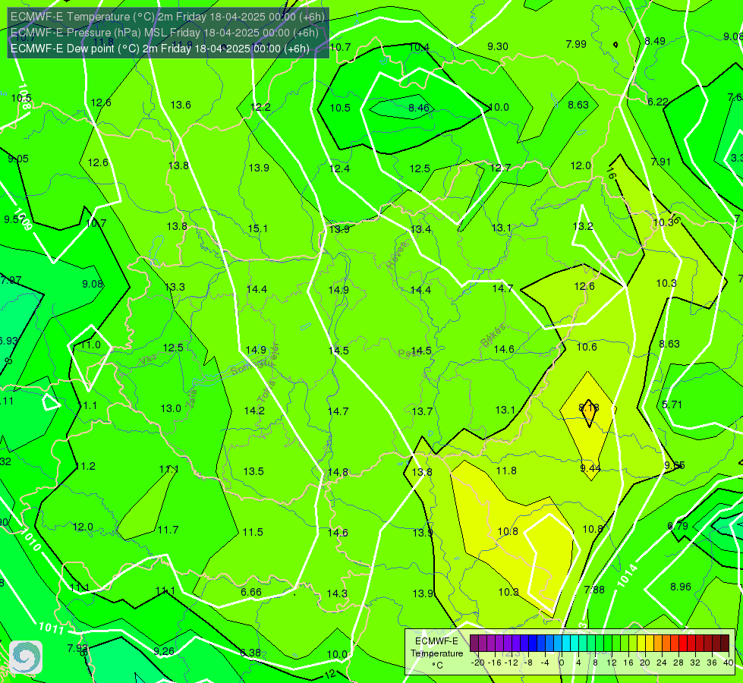
Task: Click the 13.9 value below 12.2
Action: [x=259, y=168]
